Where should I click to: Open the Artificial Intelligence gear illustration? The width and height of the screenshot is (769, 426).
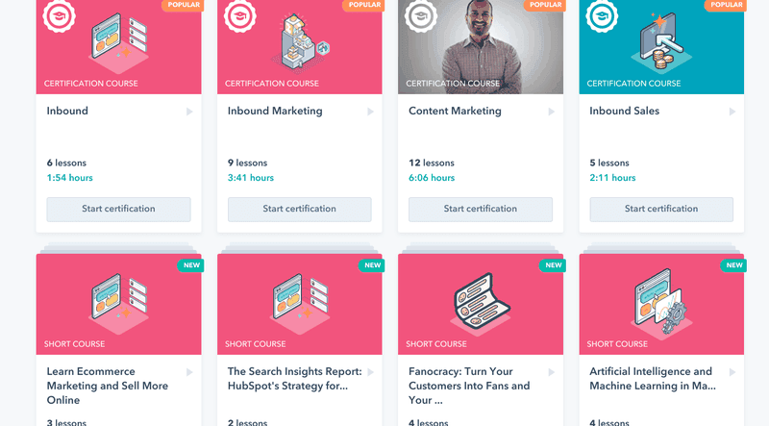click(661, 303)
